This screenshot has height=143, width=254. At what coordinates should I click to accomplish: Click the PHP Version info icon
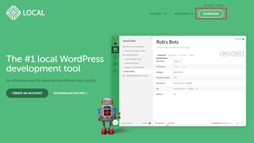184,67
